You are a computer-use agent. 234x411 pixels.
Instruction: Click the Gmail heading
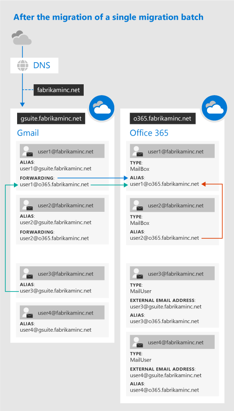coord(28,133)
